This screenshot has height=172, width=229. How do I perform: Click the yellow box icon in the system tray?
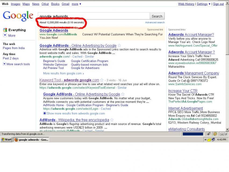click(209, 140)
